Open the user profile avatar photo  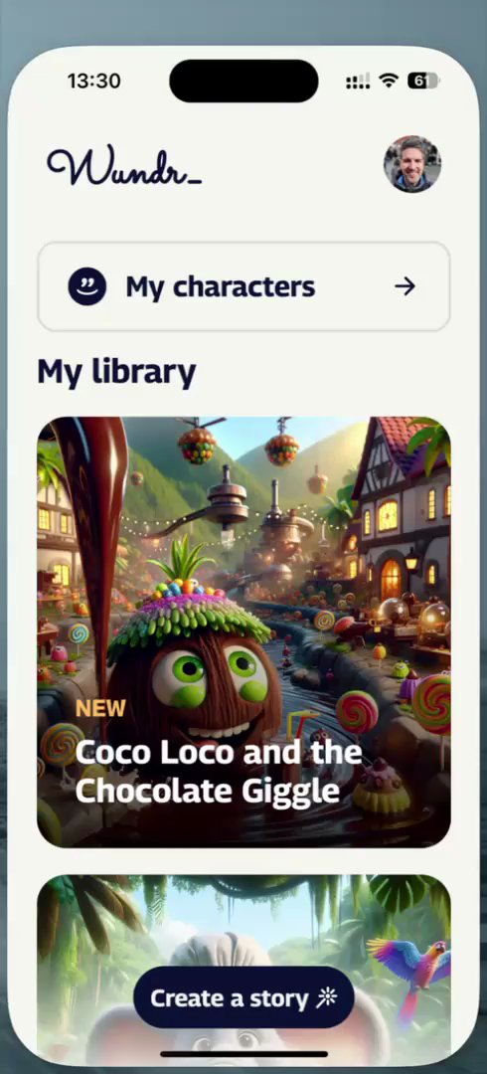[411, 164]
